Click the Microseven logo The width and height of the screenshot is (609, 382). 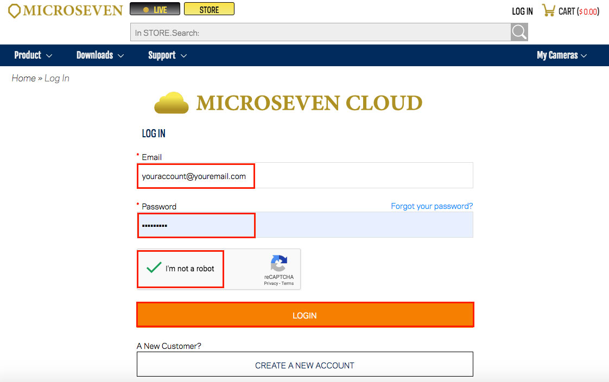(x=65, y=10)
